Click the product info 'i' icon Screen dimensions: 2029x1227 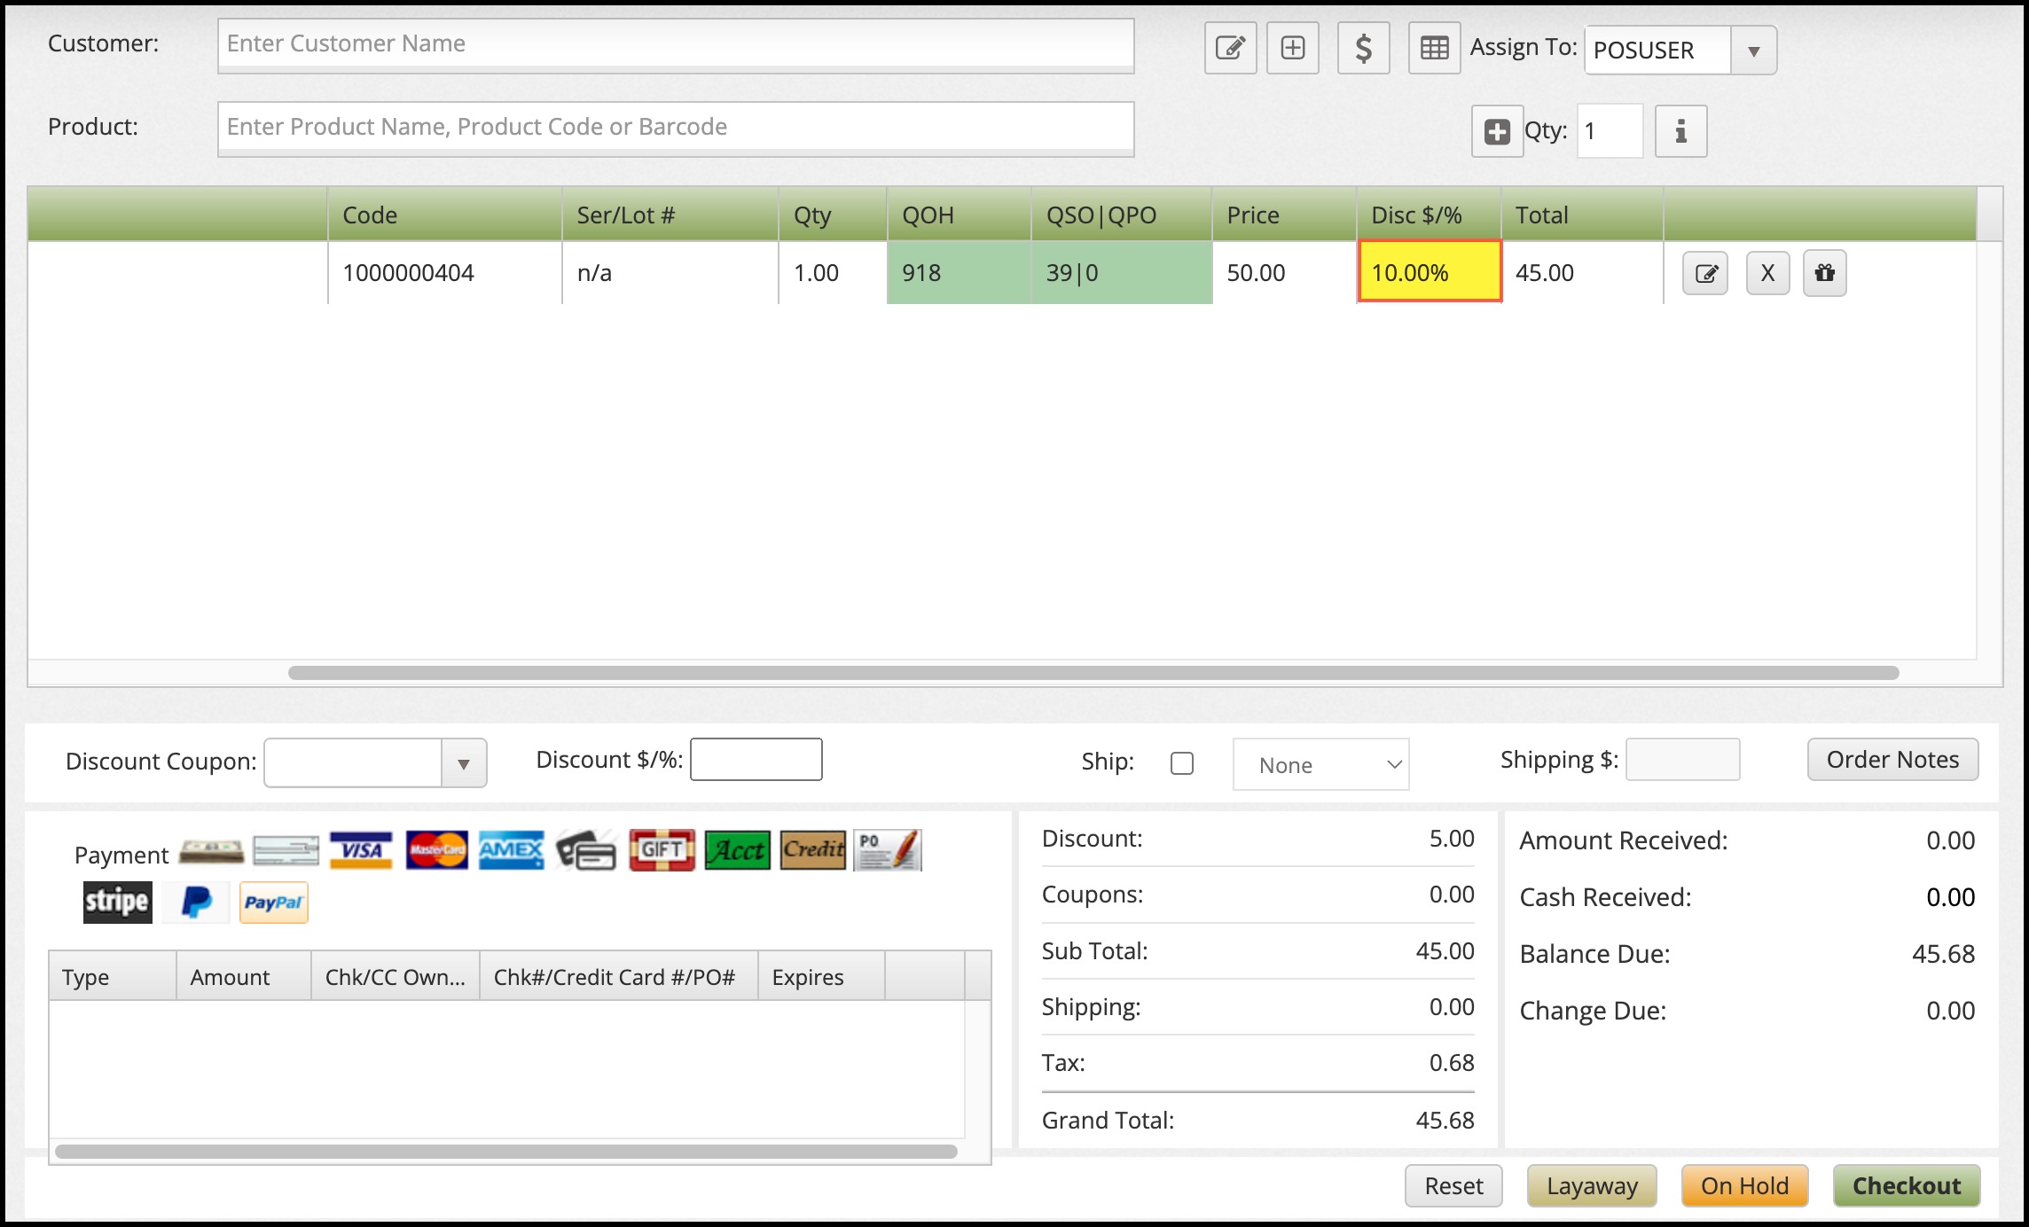point(1680,131)
